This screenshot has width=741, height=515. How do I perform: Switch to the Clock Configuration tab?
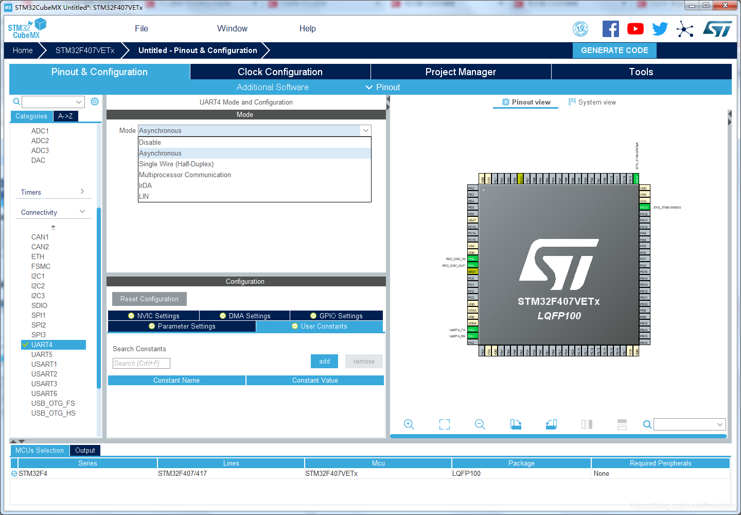pos(280,72)
